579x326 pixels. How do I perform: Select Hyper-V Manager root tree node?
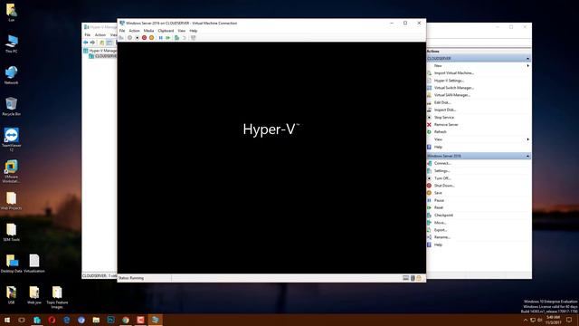(100, 51)
